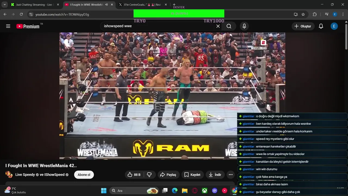Image resolution: width=348 pixels, height=196 pixels.
Task: Open the Live Speedy channel link
Action: coord(25,175)
